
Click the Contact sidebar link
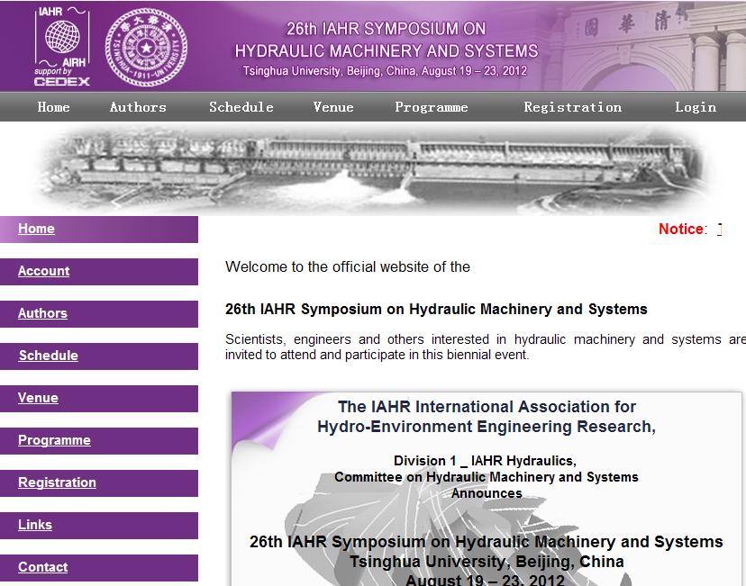pos(42,567)
